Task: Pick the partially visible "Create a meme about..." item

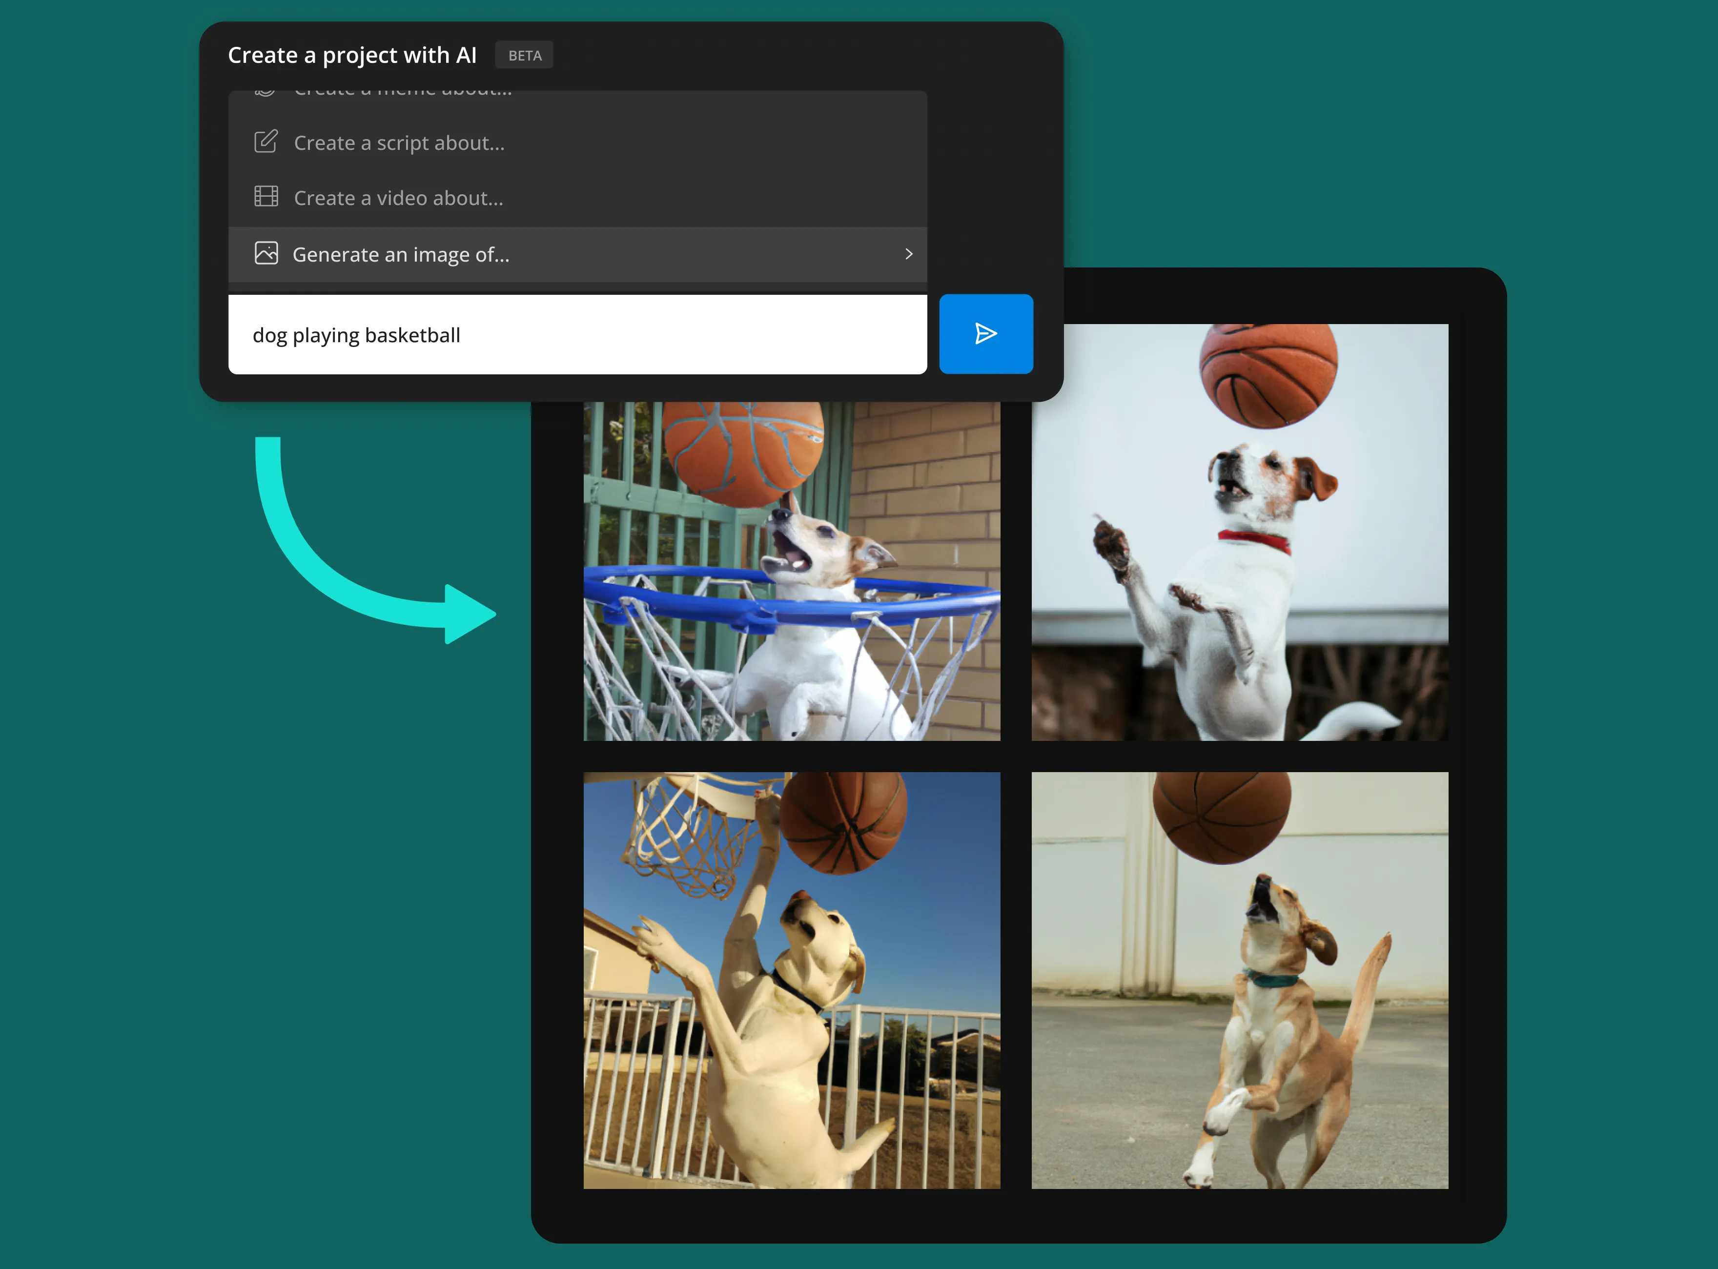Action: coord(403,94)
